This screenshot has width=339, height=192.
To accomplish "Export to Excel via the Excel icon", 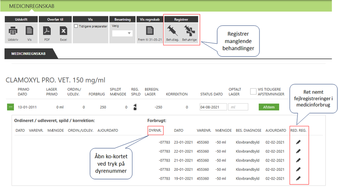I will point(63,31).
